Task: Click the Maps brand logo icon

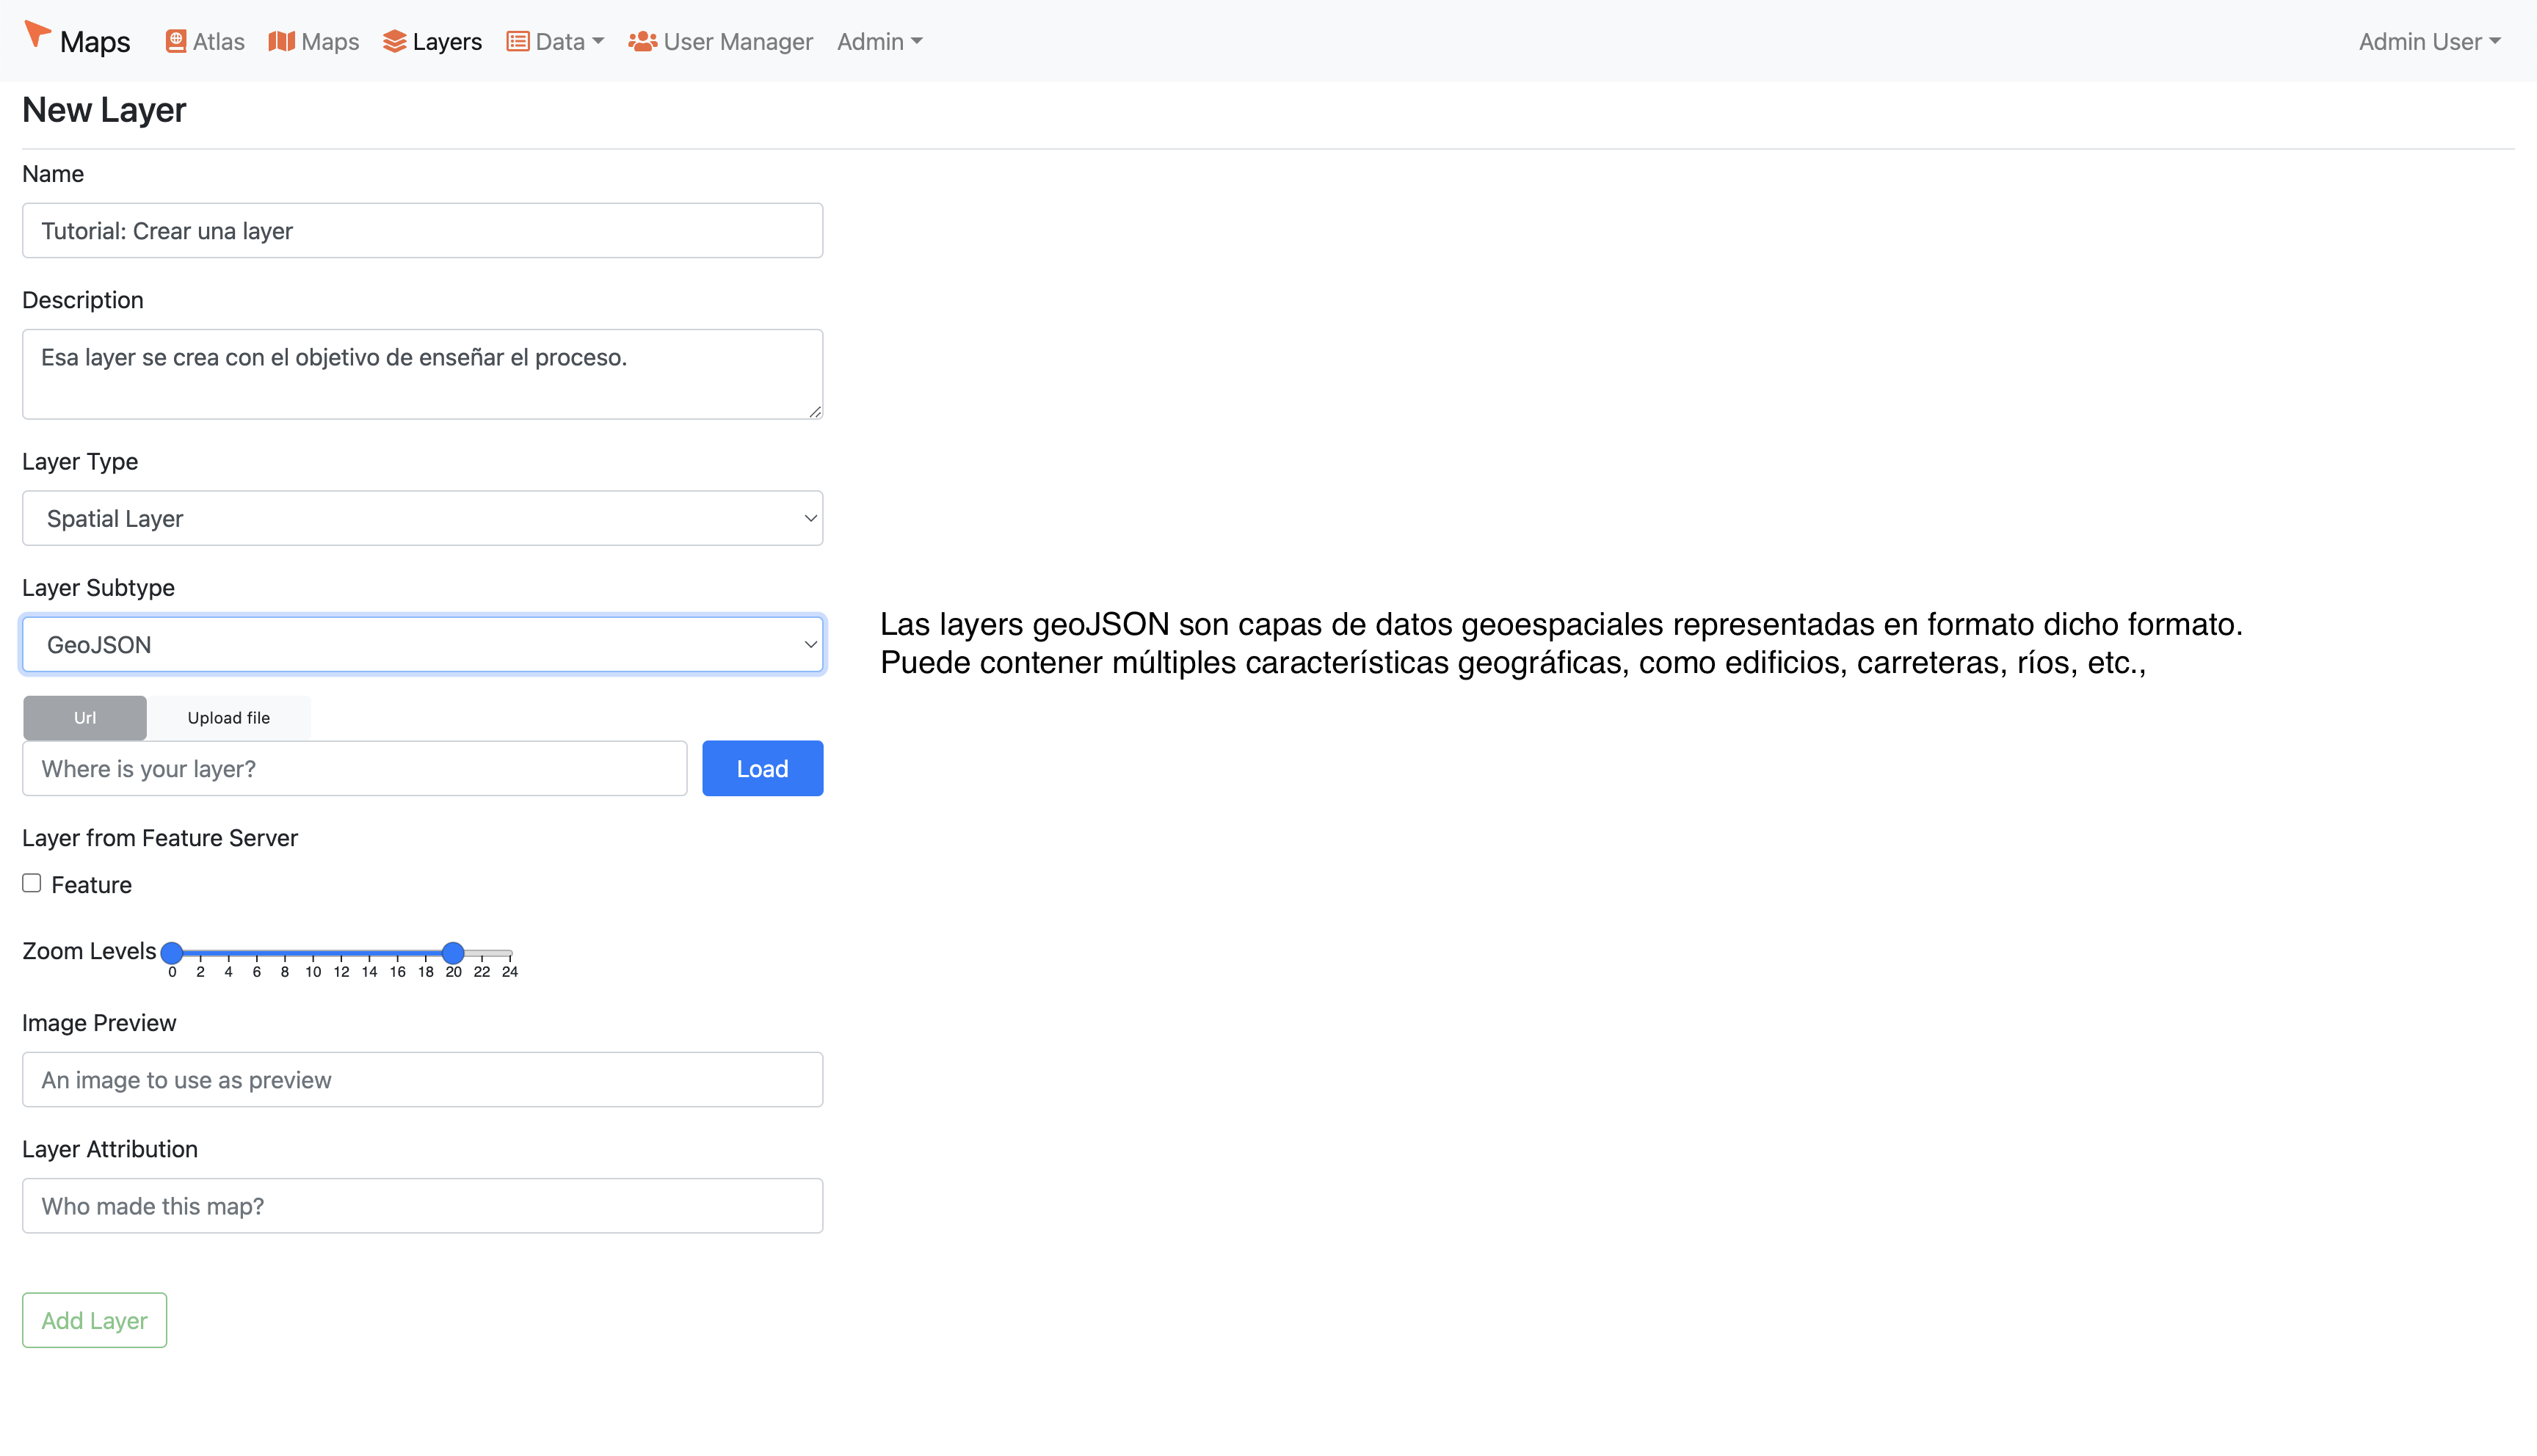Action: [x=37, y=34]
